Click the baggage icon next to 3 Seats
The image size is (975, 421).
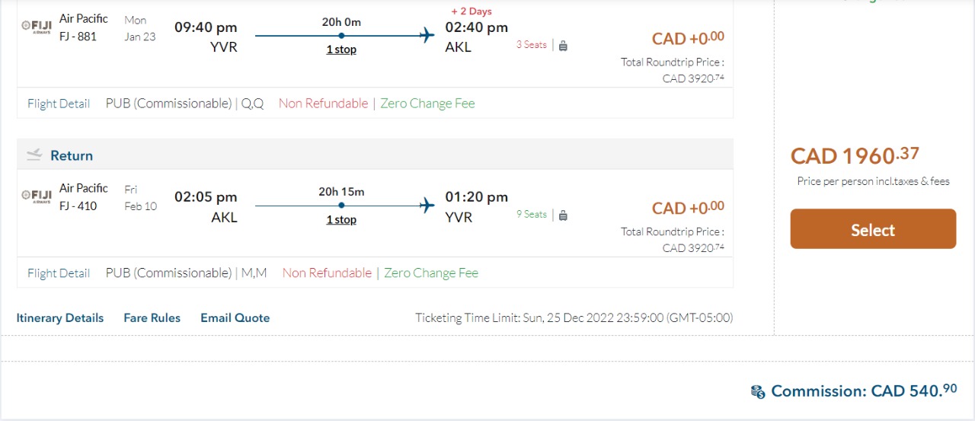[563, 46]
